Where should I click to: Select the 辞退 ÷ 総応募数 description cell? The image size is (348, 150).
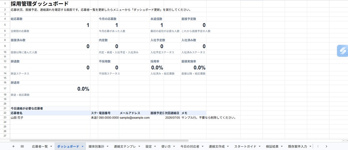50,95
